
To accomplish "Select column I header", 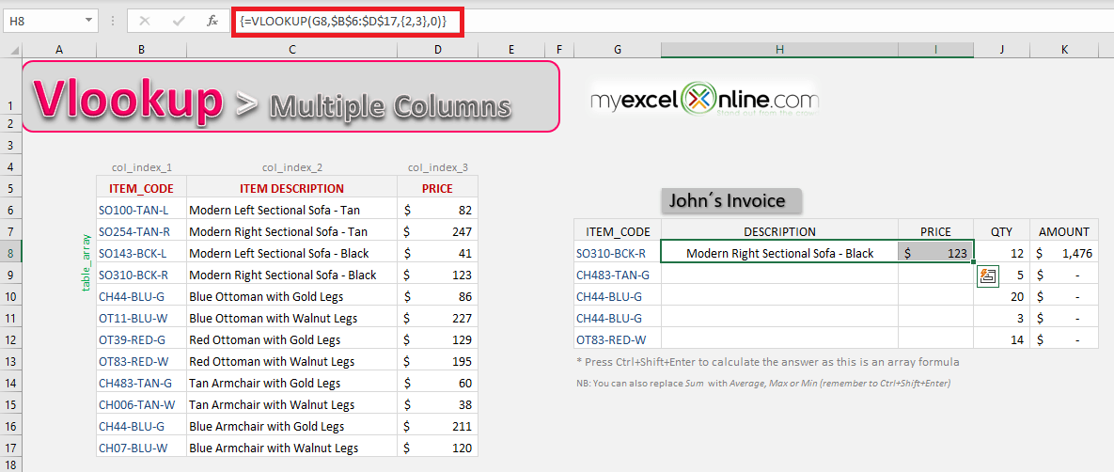I will (x=935, y=49).
